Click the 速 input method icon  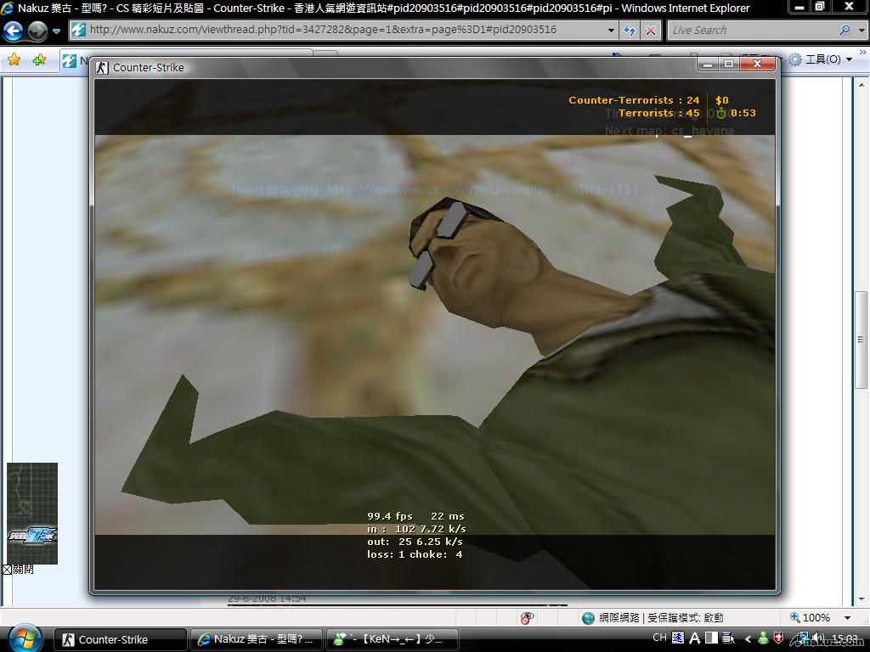pyautogui.click(x=678, y=638)
